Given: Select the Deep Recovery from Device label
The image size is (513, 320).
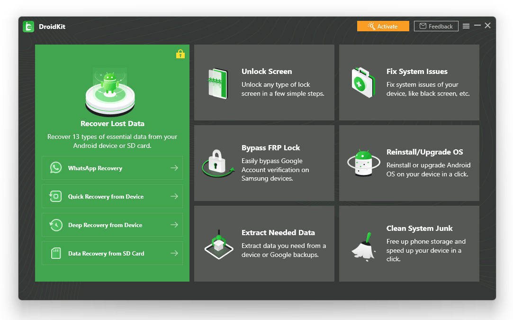Looking at the screenshot, I should [x=105, y=225].
